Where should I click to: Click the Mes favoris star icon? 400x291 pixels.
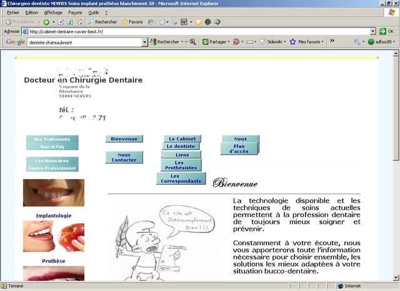click(x=292, y=42)
